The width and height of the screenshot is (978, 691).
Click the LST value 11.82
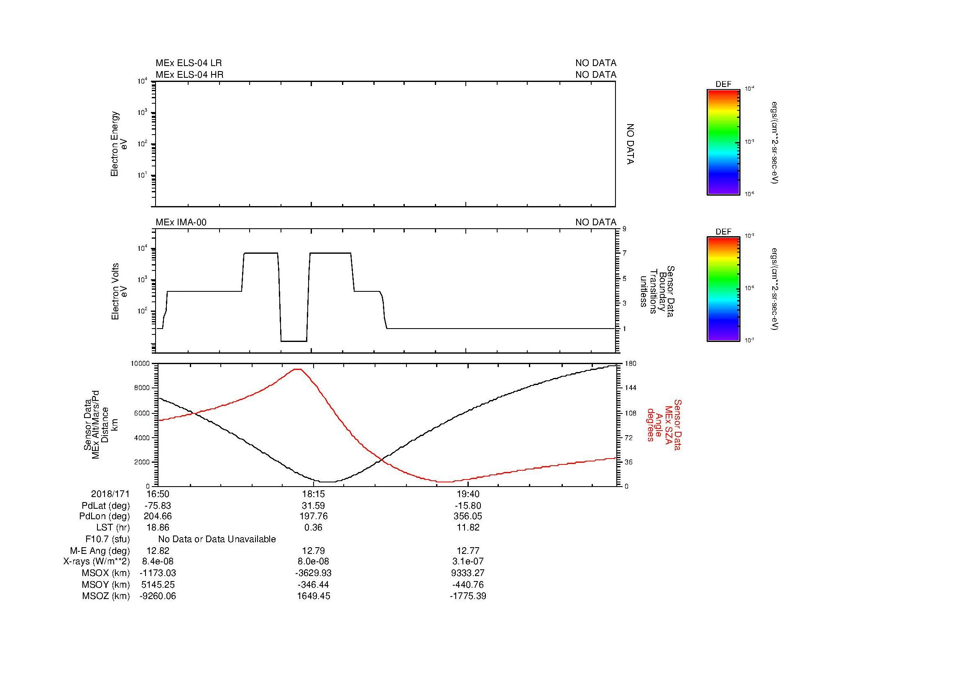click(x=468, y=528)
